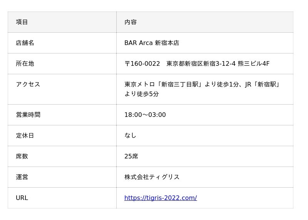Click the 株式会社ティグリス company text
308x220 pixels.
point(152,177)
